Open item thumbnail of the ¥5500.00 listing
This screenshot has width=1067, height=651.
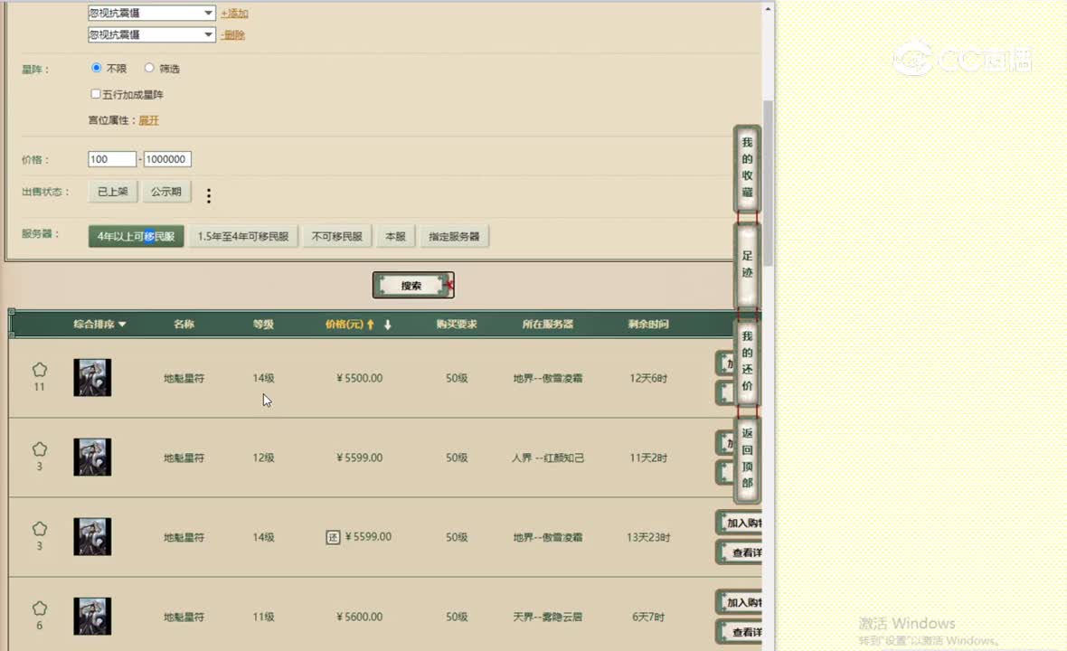[92, 378]
